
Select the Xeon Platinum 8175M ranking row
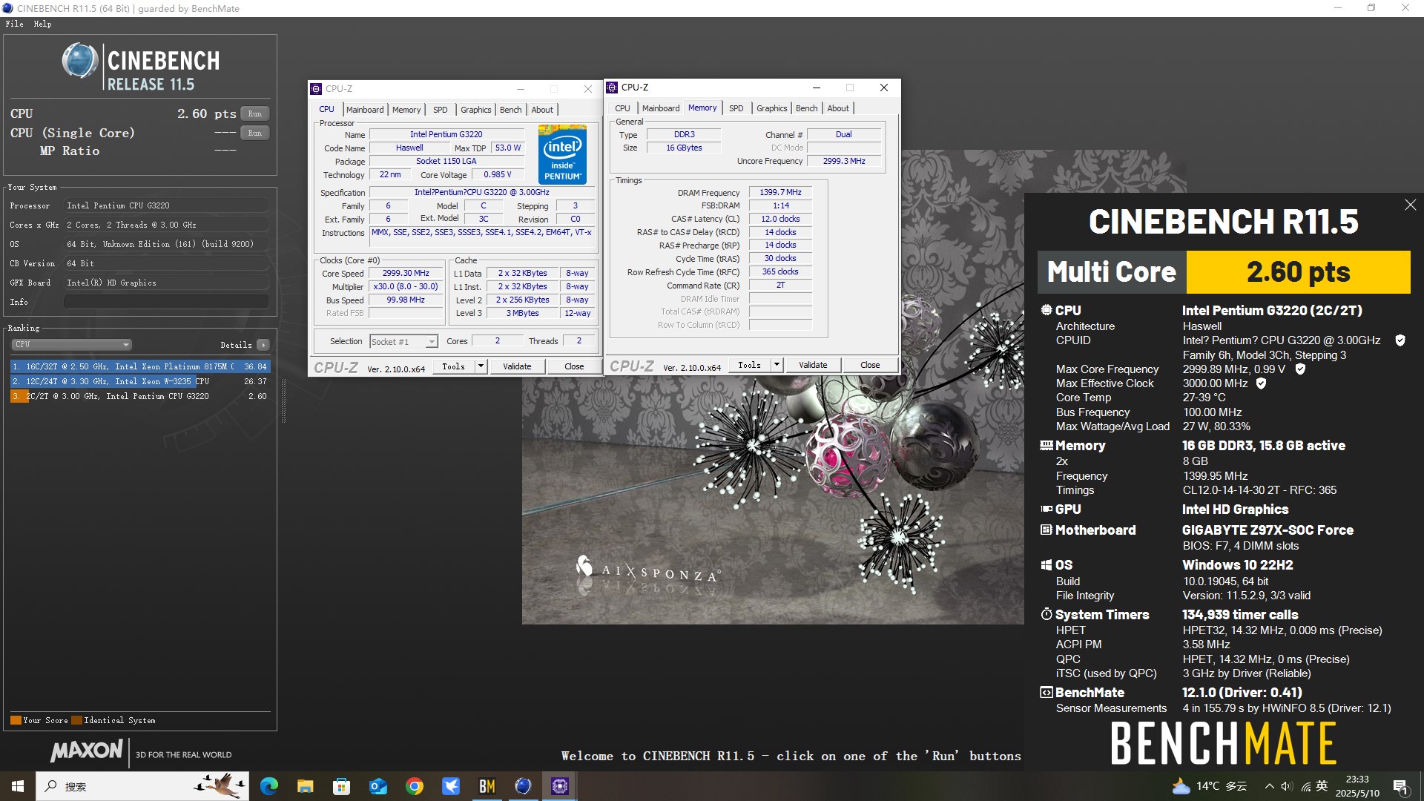[139, 366]
